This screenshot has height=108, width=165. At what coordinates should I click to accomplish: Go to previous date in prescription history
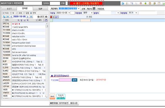coord(11,17)
